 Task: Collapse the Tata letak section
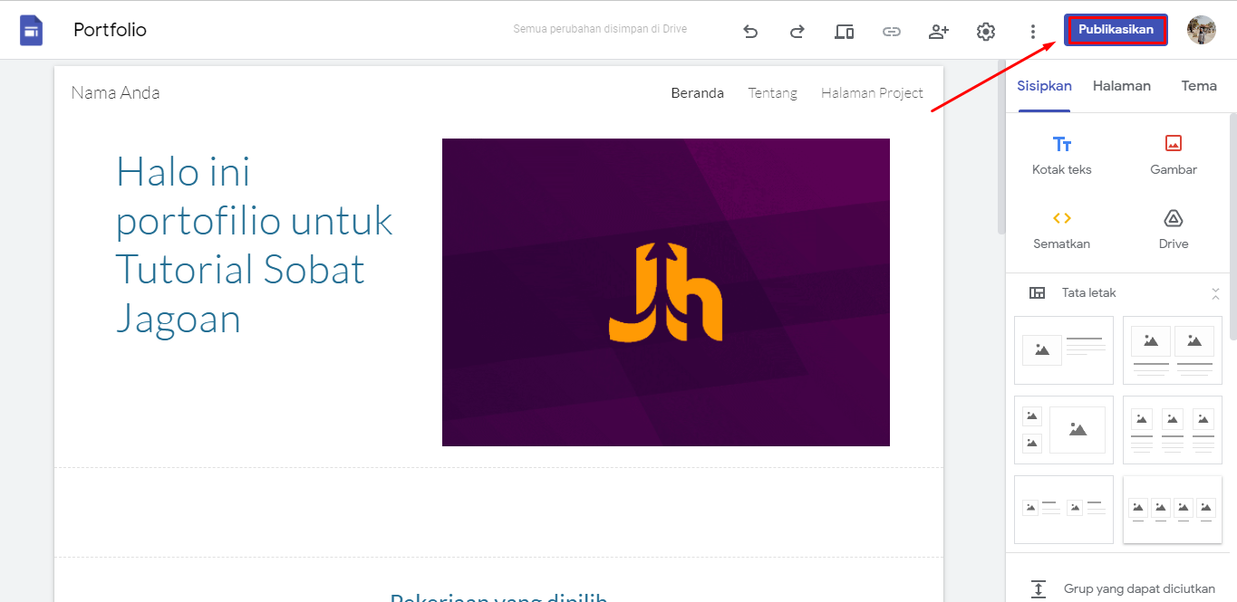click(x=1216, y=292)
